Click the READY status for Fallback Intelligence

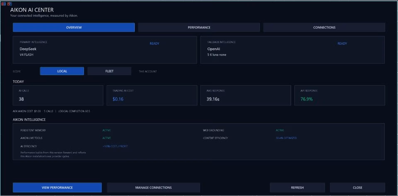click(x=342, y=43)
